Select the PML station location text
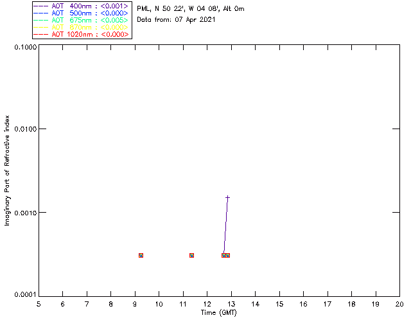The width and height of the screenshot is (411, 329). pyautogui.click(x=191, y=8)
